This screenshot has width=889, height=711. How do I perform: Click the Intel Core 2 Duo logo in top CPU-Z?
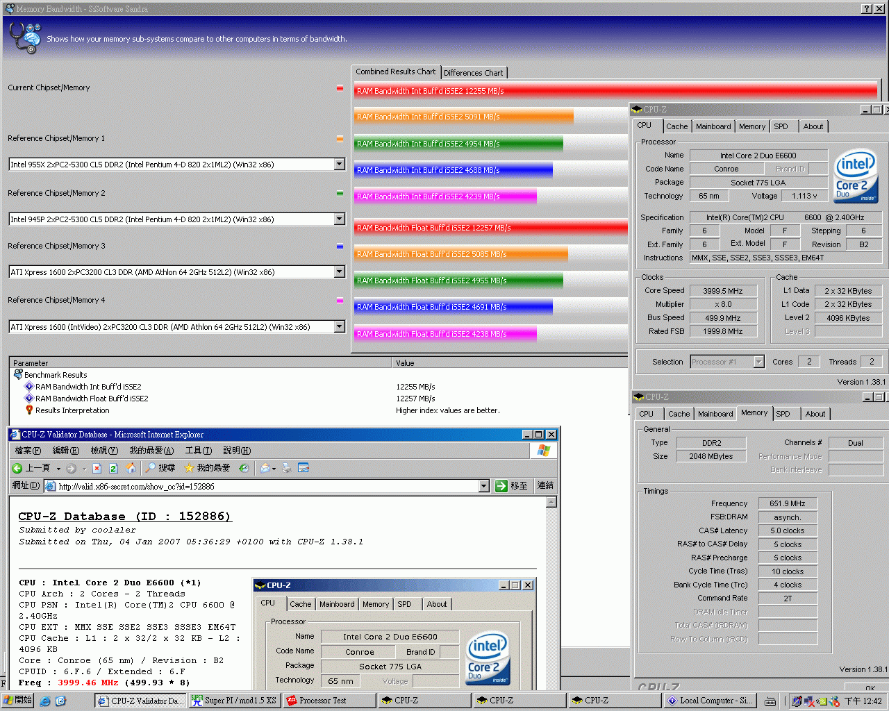[856, 176]
